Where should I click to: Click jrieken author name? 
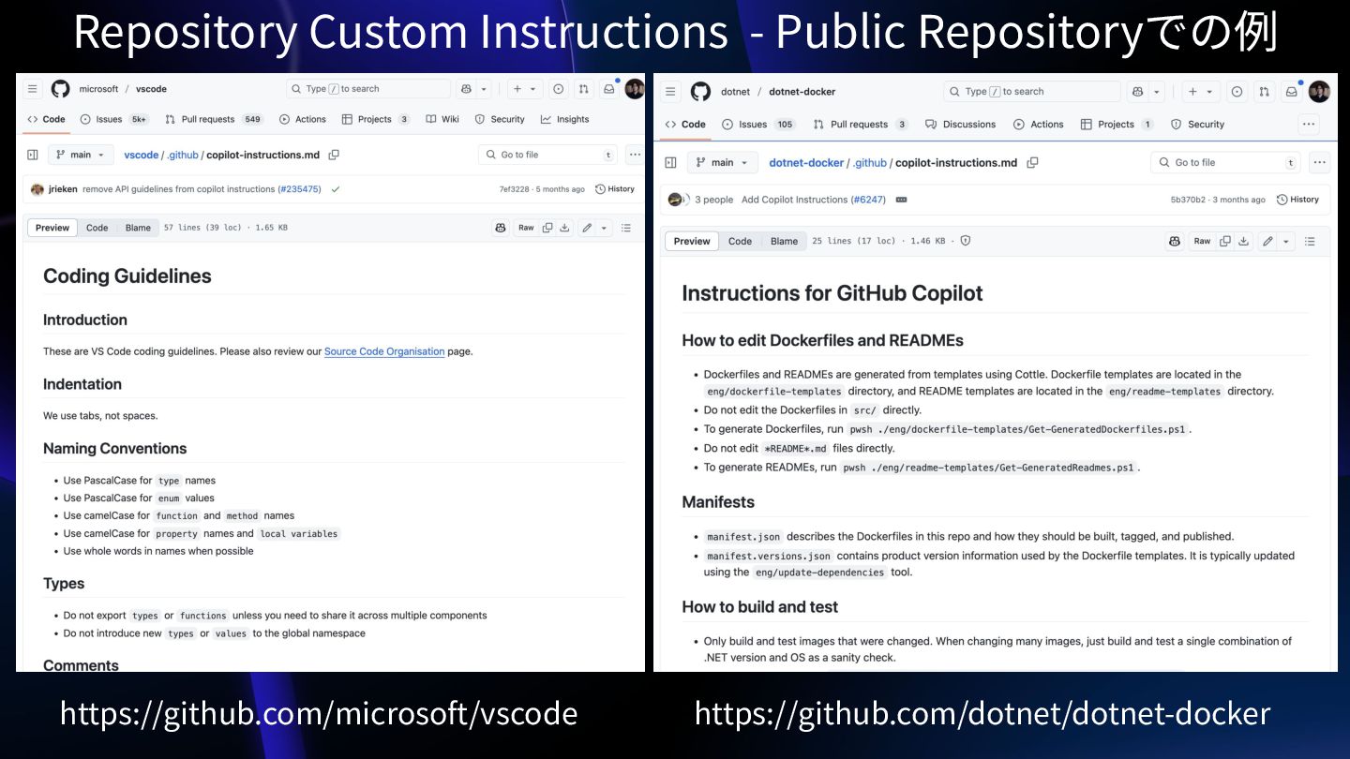coord(63,189)
